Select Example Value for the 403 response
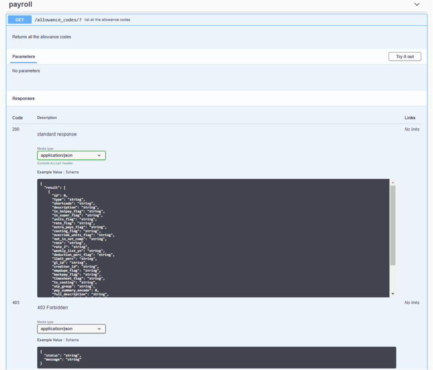Image resolution: width=433 pixels, height=370 pixels. click(50, 340)
